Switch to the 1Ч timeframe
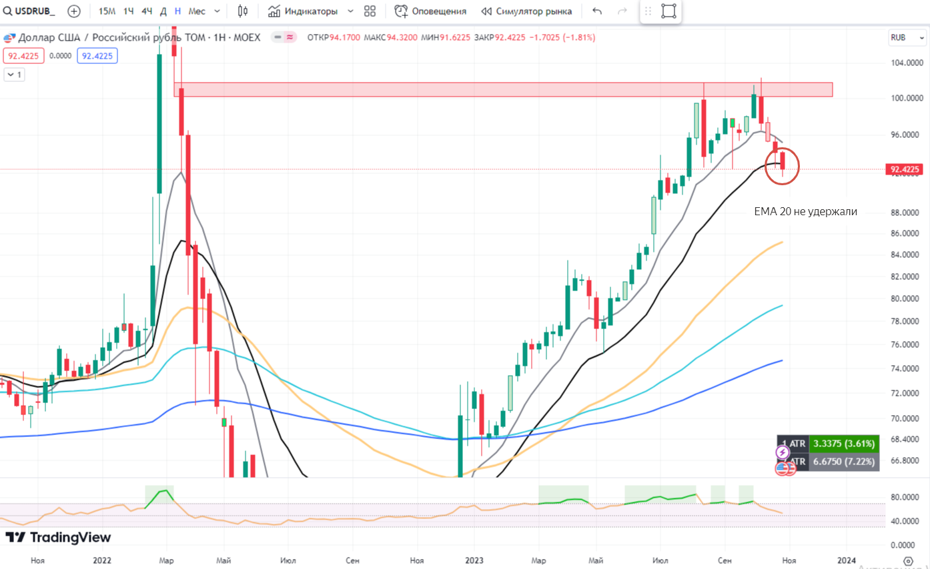Screen dimensions: 930x569 click(129, 11)
